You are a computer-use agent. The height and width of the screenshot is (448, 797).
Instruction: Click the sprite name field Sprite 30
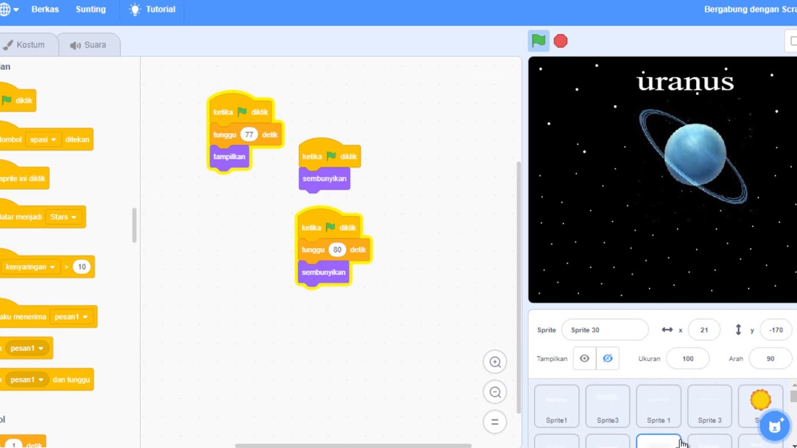[x=605, y=330]
